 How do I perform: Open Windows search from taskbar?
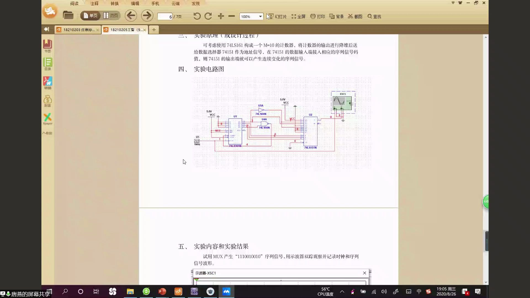[x=65, y=291]
